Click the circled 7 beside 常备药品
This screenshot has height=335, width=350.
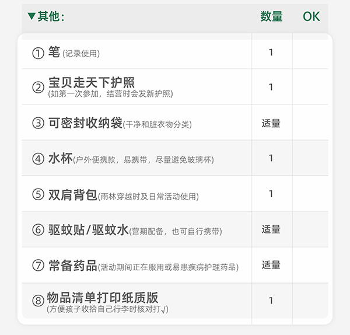pyautogui.click(x=38, y=266)
